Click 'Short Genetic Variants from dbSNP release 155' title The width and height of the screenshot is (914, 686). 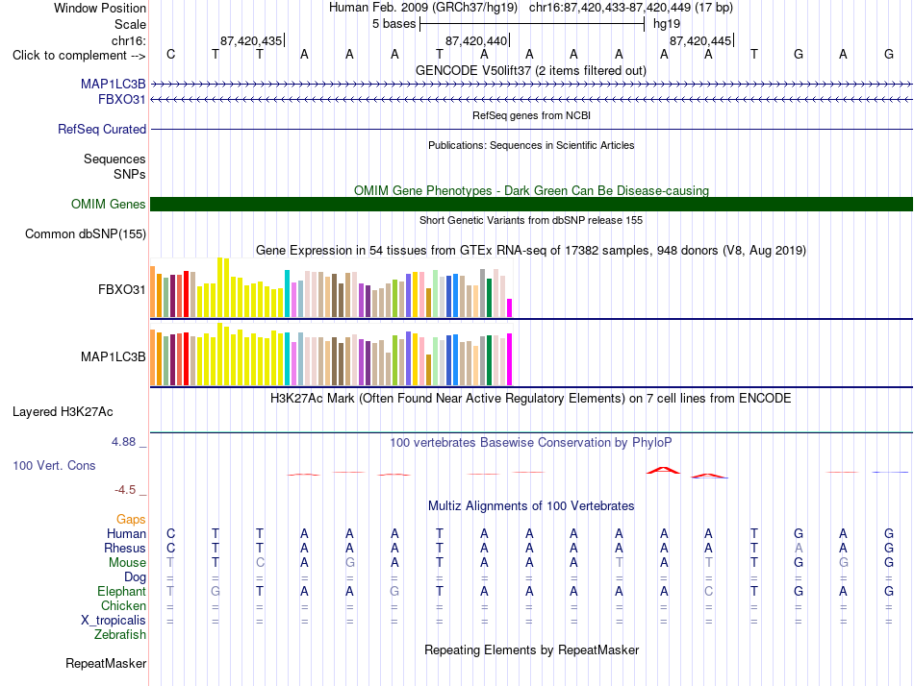[x=531, y=221]
